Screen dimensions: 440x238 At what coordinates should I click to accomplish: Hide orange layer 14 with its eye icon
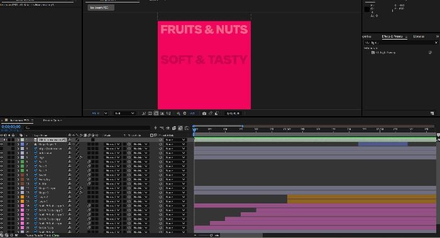2,197
